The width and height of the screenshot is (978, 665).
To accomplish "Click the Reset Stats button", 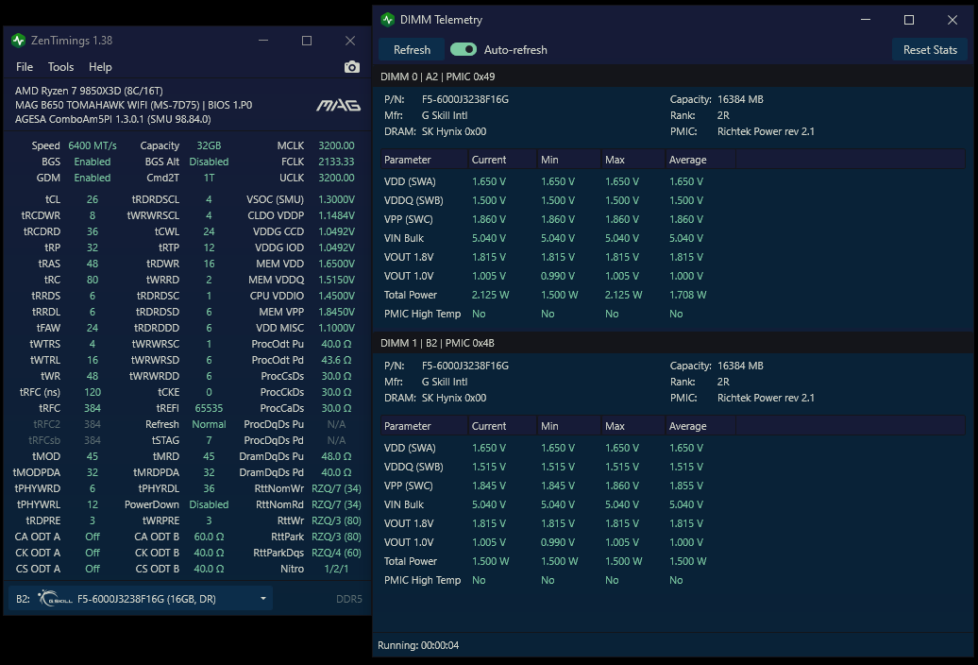I will pyautogui.click(x=930, y=50).
